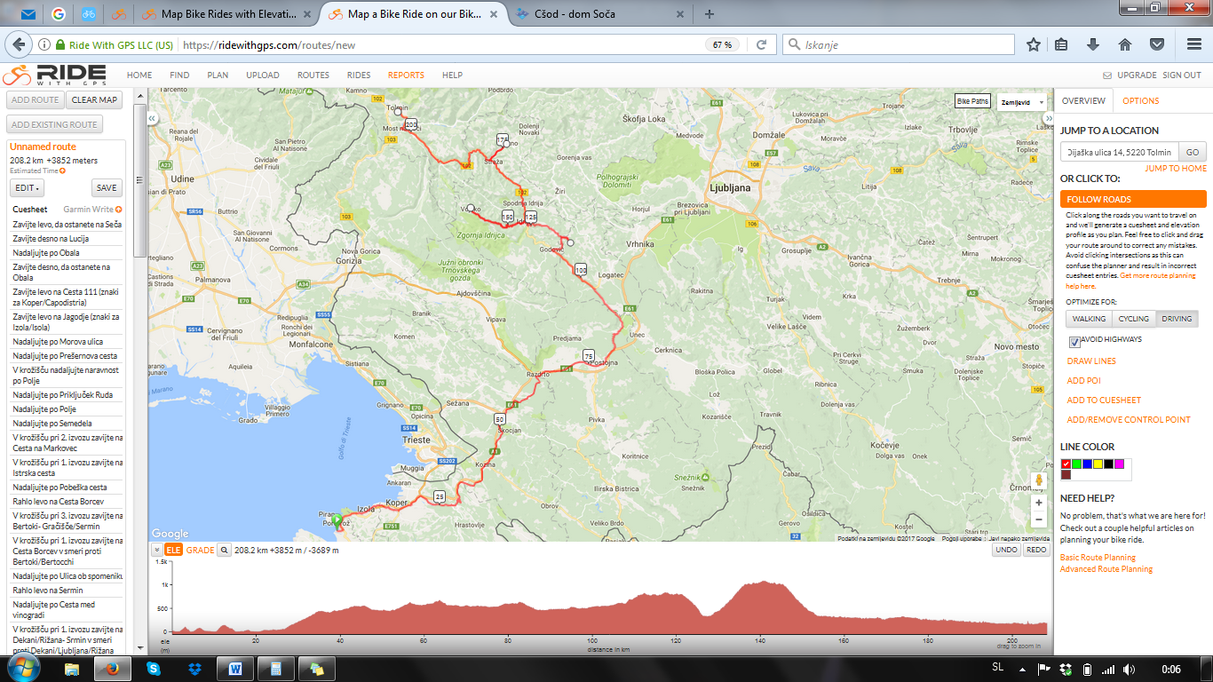Open Dropbox from the taskbar
The width and height of the screenshot is (1213, 682).
click(196, 669)
